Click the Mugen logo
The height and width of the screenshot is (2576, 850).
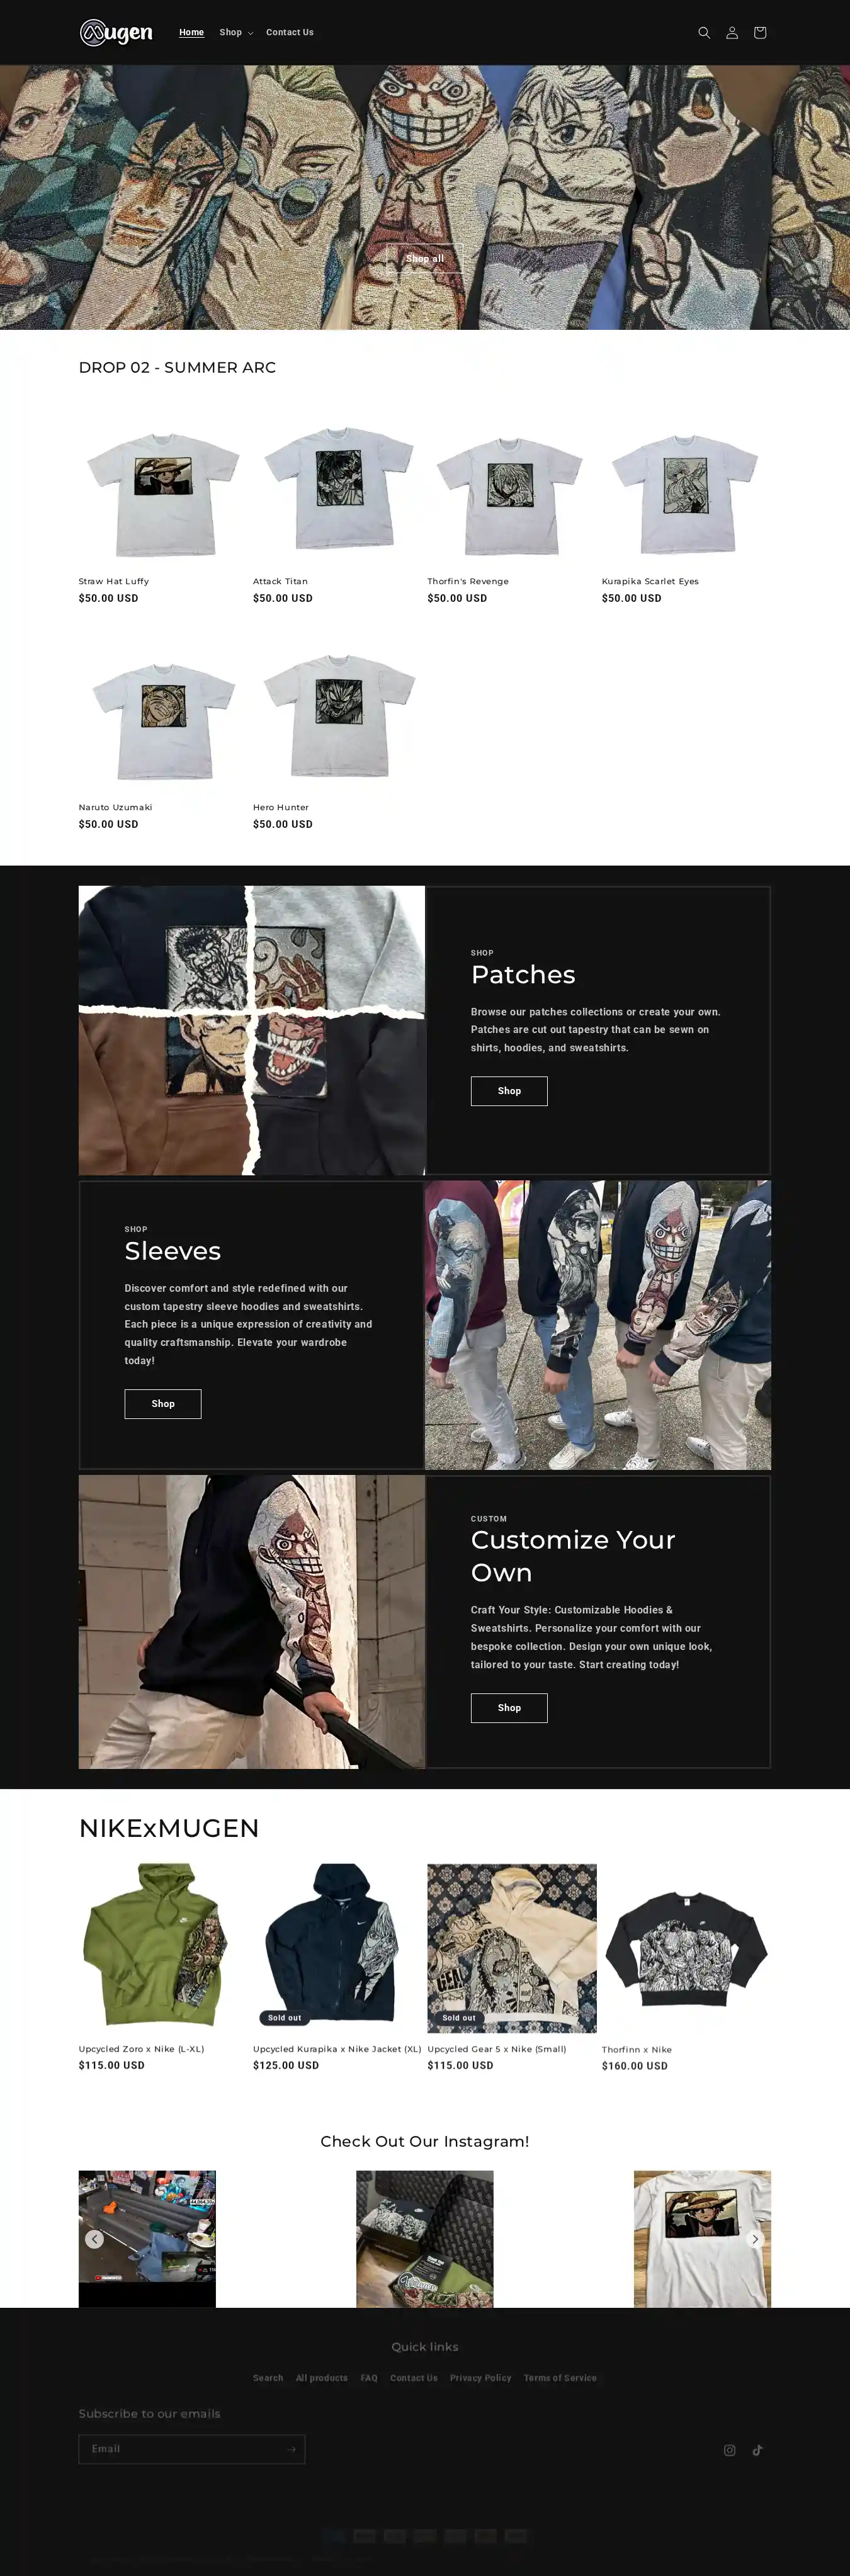(x=116, y=32)
